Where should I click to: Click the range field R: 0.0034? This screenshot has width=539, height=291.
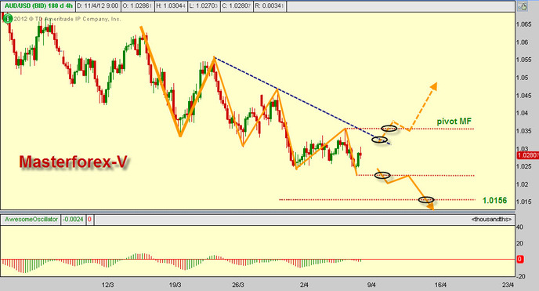(x=269, y=6)
